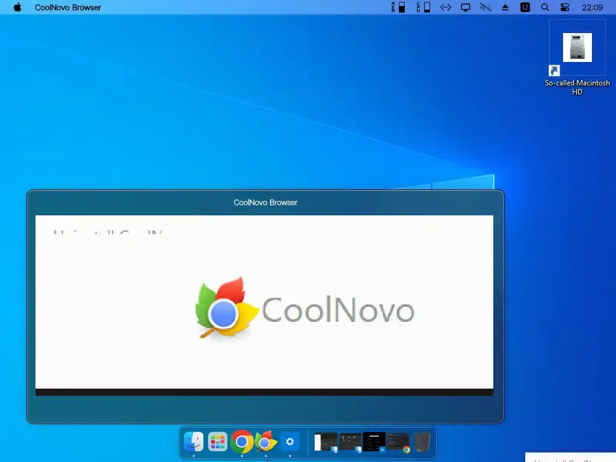Select the So-called Macintosh HD desktop shortcut
Image resolution: width=616 pixels, height=462 pixels.
click(577, 58)
